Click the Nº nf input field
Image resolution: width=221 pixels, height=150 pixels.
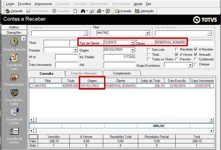coord(66,57)
